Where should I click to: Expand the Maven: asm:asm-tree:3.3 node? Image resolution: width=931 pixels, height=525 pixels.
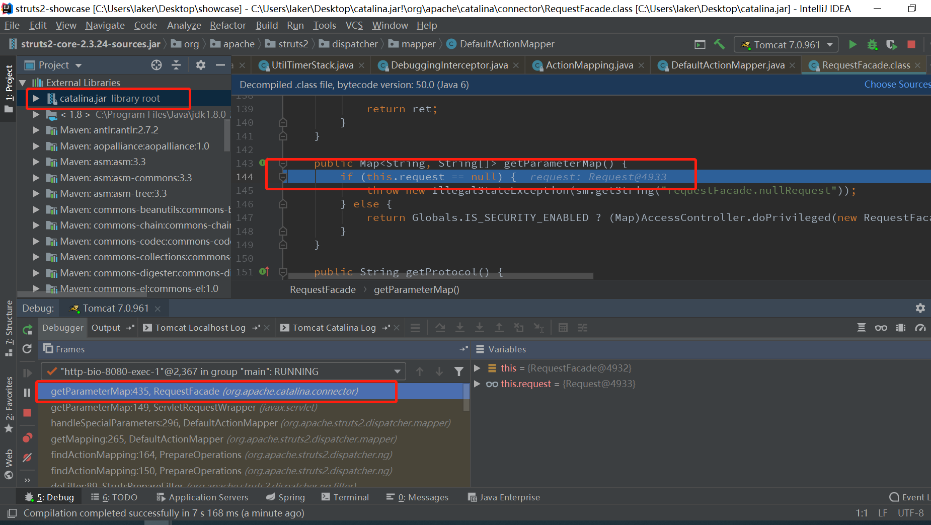(x=36, y=193)
